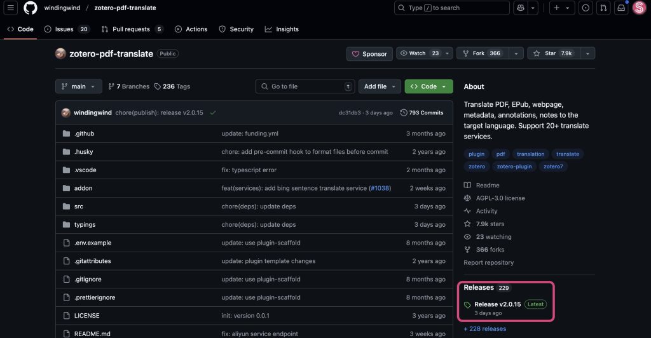Click the GitHub logo home icon
The image size is (651, 338).
[31, 8]
